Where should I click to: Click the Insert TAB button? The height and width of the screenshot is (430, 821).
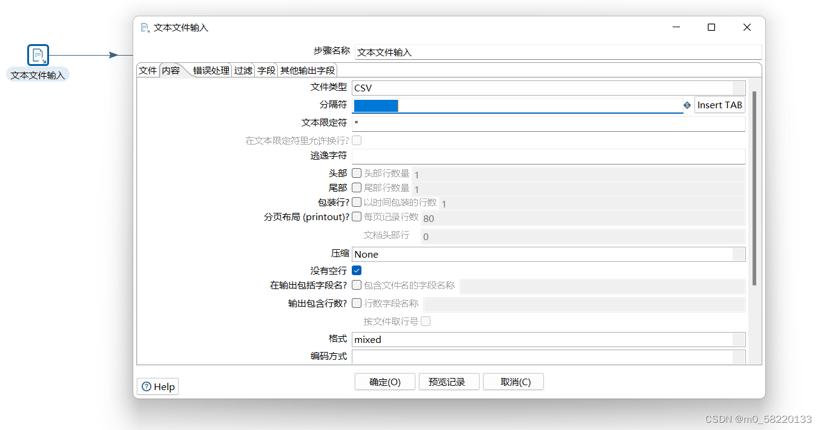click(719, 105)
